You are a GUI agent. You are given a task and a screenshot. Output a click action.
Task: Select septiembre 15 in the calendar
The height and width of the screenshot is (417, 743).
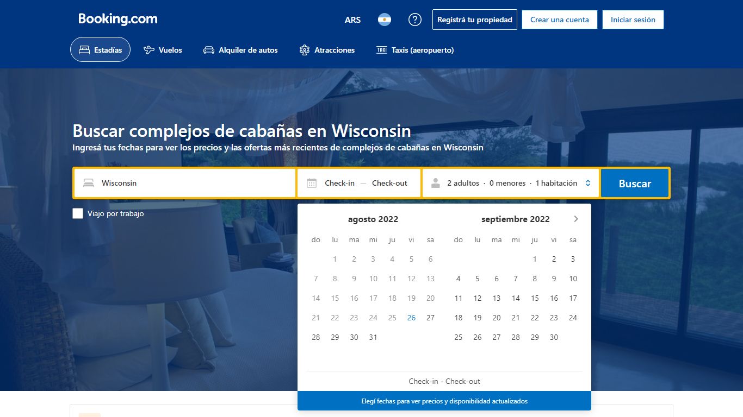(x=535, y=298)
